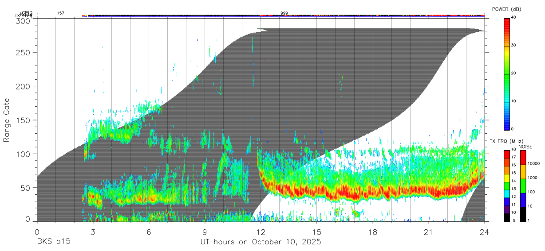Click the BKS b15 radar label

click(x=53, y=242)
